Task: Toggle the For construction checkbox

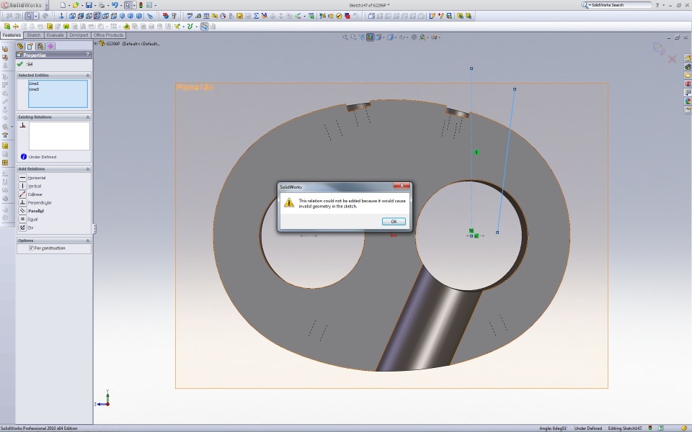Action: tap(31, 248)
